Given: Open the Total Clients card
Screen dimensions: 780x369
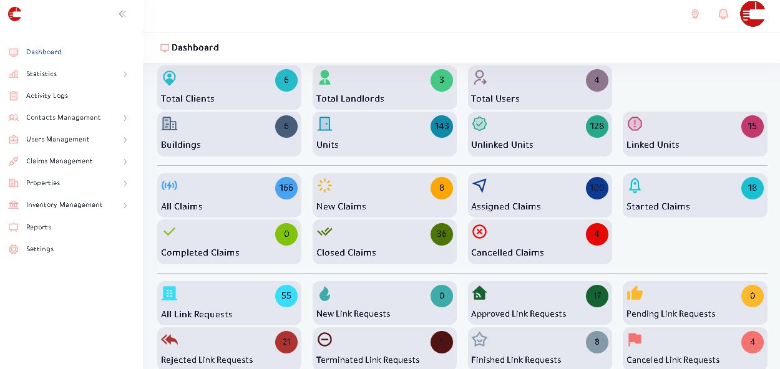Looking at the screenshot, I should tap(229, 88).
